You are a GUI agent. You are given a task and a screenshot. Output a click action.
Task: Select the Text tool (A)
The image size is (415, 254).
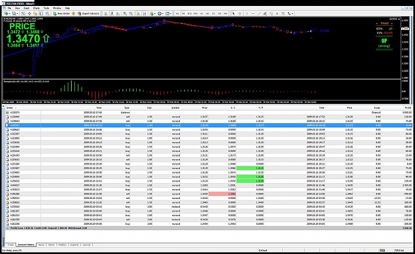click(x=277, y=13)
